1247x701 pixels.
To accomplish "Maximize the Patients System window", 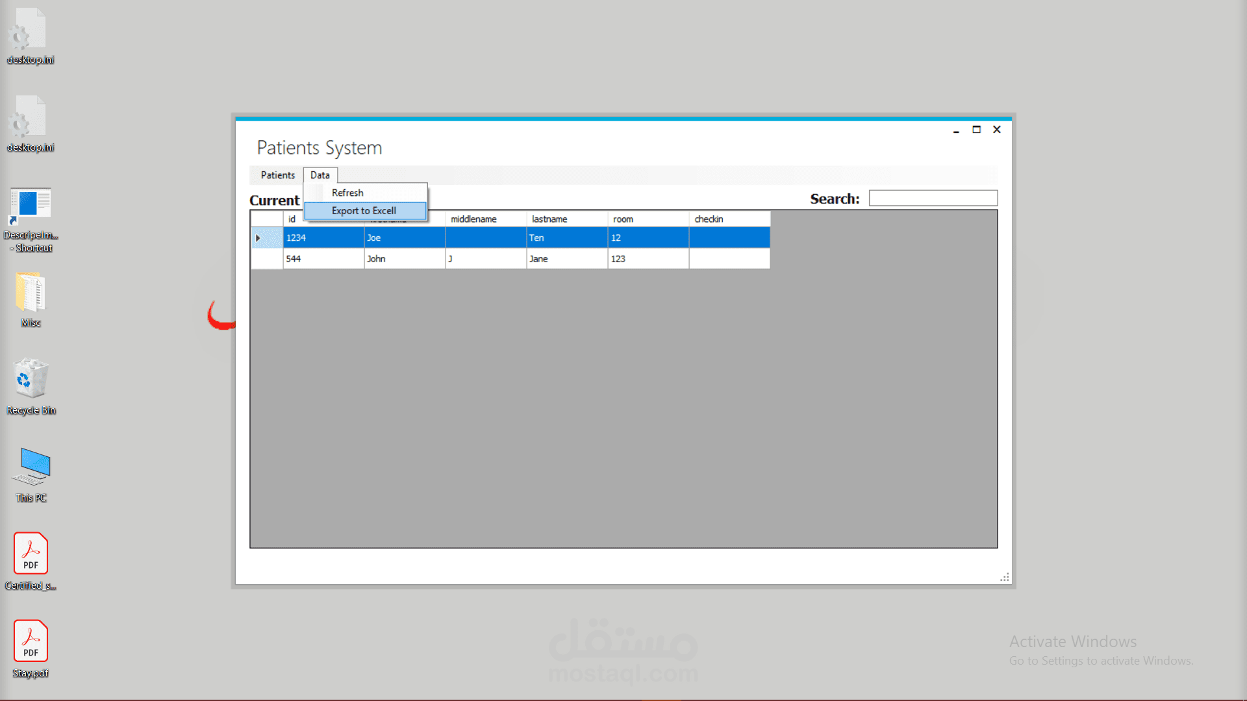I will pos(976,130).
